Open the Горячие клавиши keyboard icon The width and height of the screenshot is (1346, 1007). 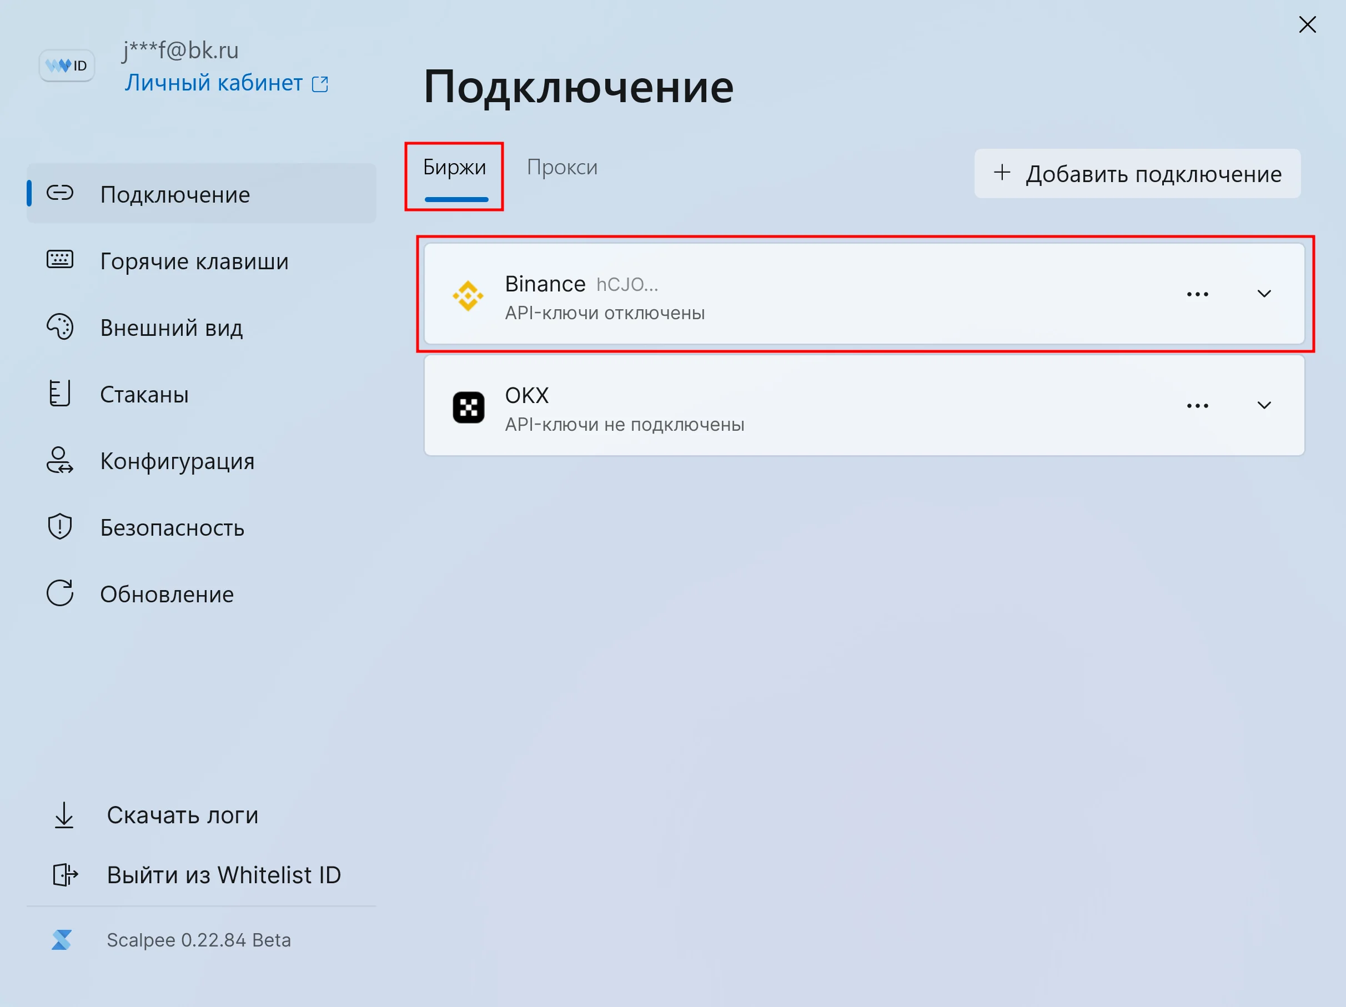59,260
